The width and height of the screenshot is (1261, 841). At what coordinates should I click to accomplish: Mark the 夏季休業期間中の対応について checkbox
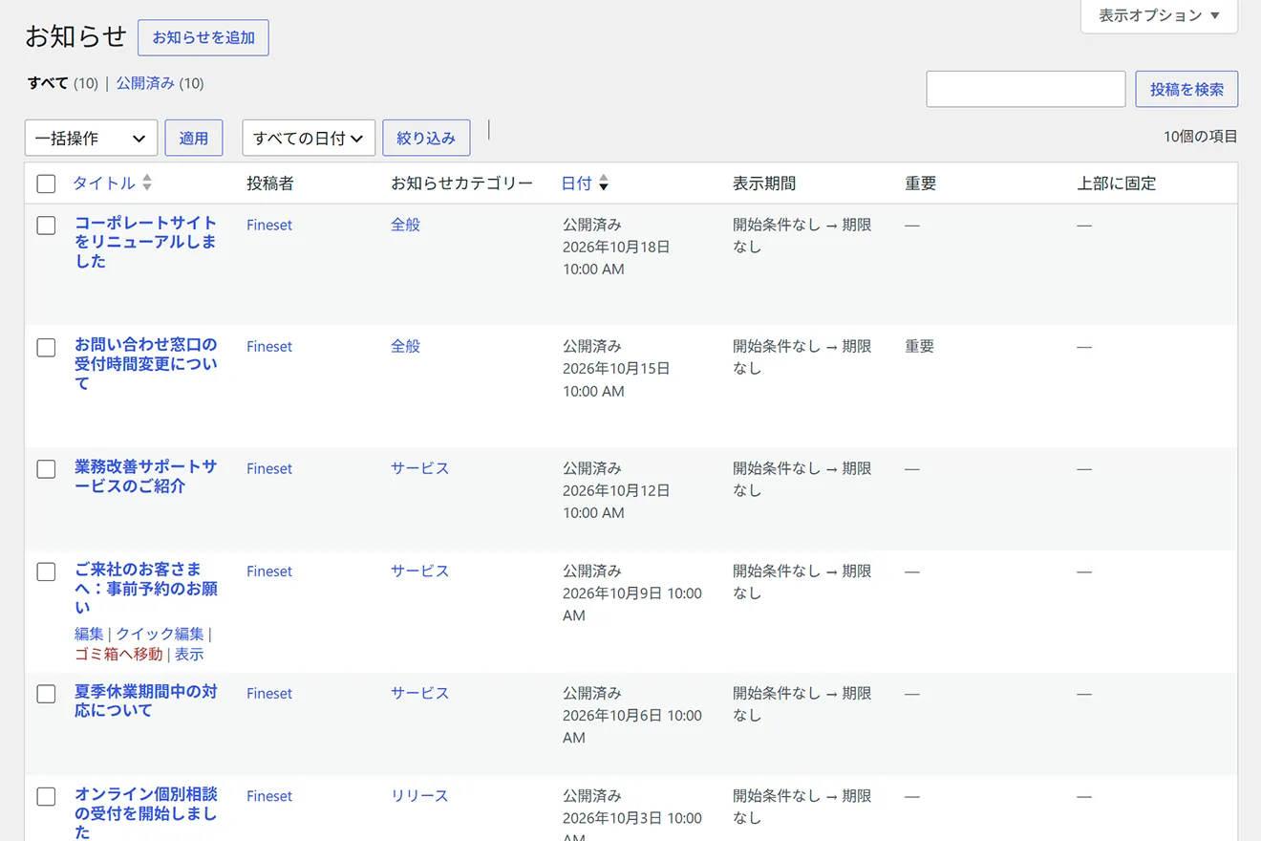pos(46,694)
